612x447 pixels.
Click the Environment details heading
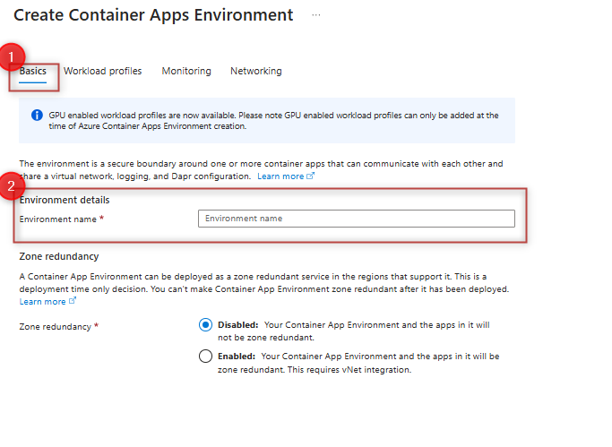(65, 200)
